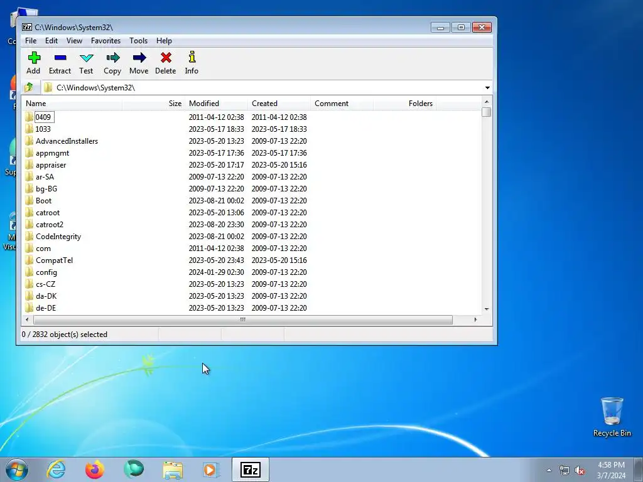Viewport: 643px width, 482px height.
Task: Select the AdvancedInstallers folder name
Action: 67,141
